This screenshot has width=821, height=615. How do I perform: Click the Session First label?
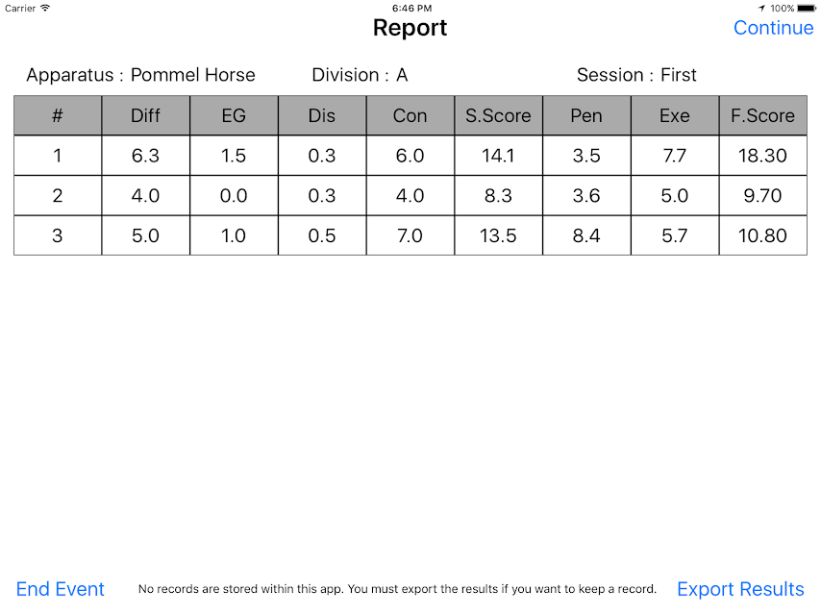point(636,75)
